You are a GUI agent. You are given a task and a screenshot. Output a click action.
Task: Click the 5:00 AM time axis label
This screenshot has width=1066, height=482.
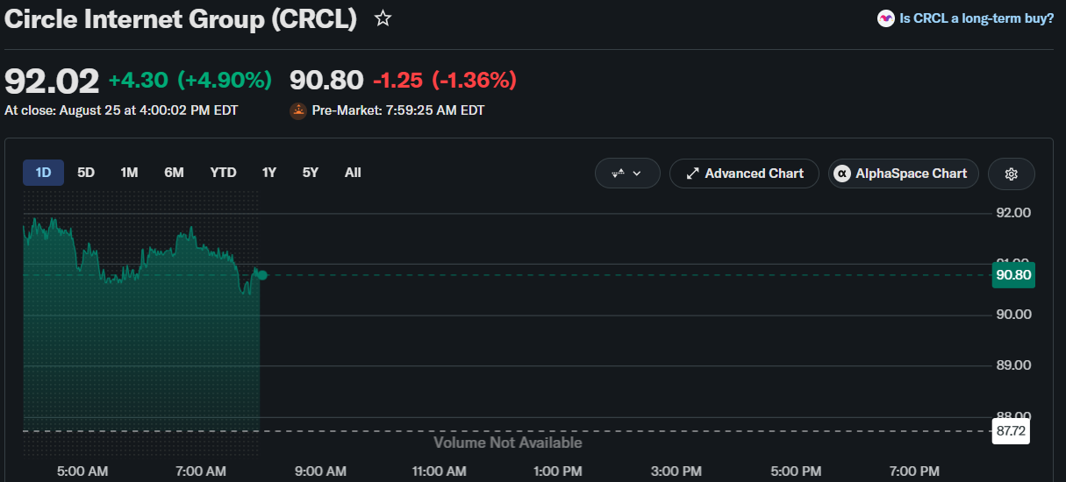(82, 471)
